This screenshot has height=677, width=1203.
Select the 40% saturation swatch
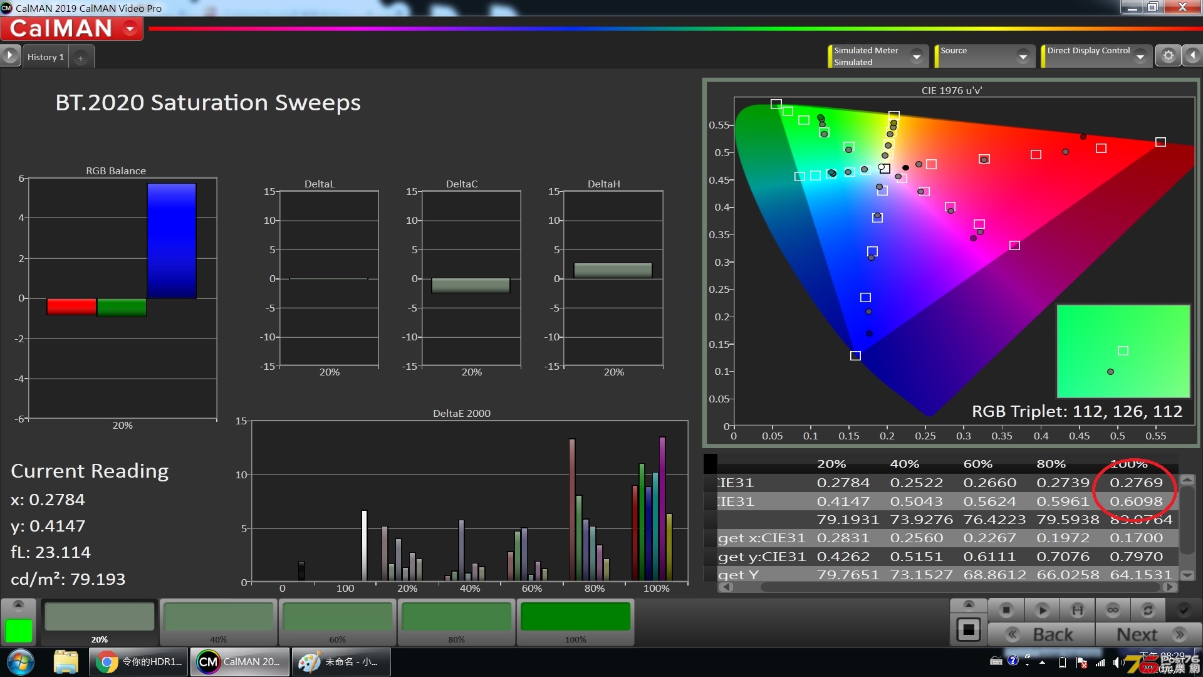point(219,621)
